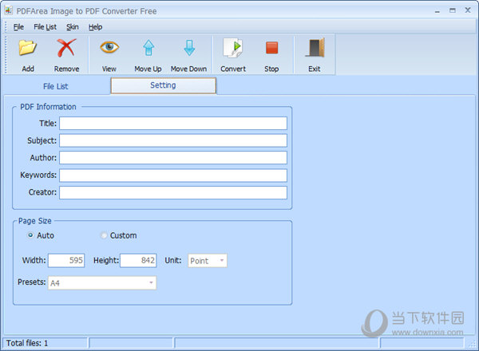Expand the Presets dropdown showing A4
The height and width of the screenshot is (351, 479).
click(102, 283)
